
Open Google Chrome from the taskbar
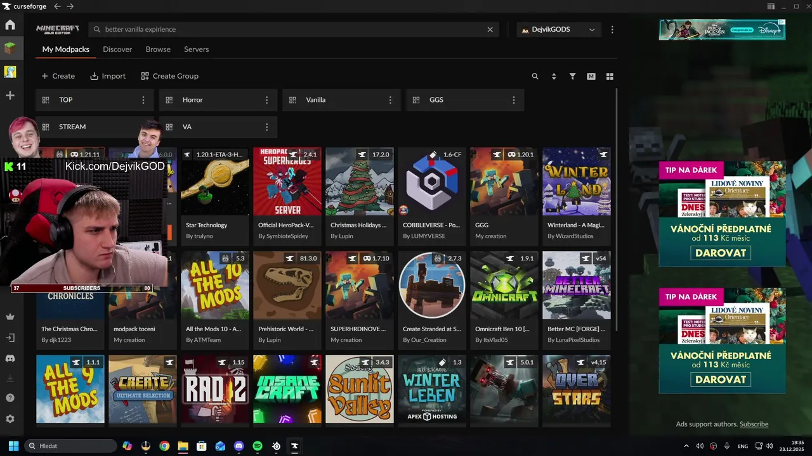pyautogui.click(x=164, y=446)
